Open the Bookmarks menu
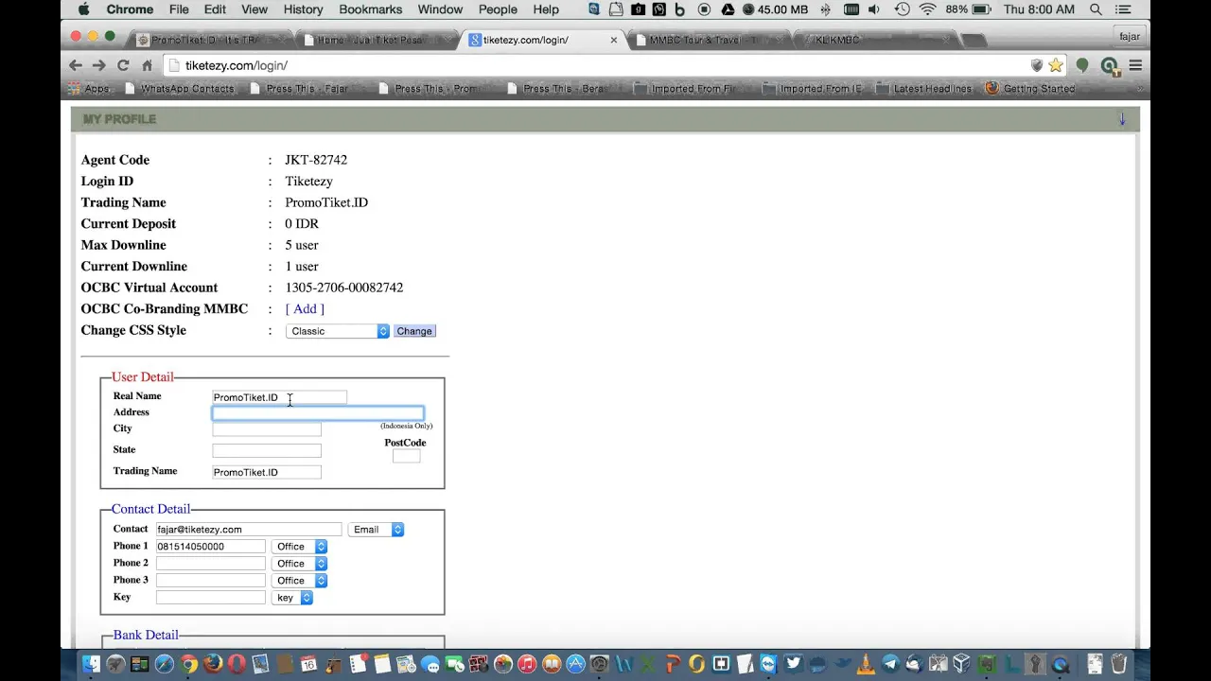This screenshot has height=681, width=1211. (x=370, y=9)
